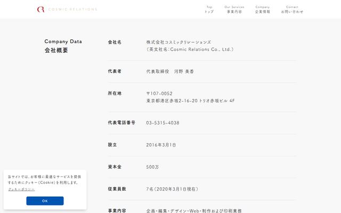Open the クッキーポリシー link
The image size is (341, 213).
[x=21, y=190]
